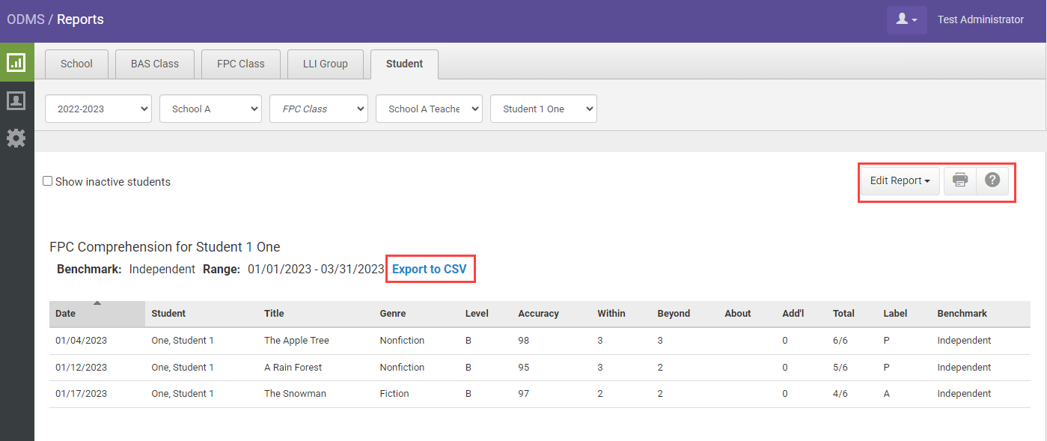Open the School A dropdown
The width and height of the screenshot is (1047, 441).
tap(210, 109)
